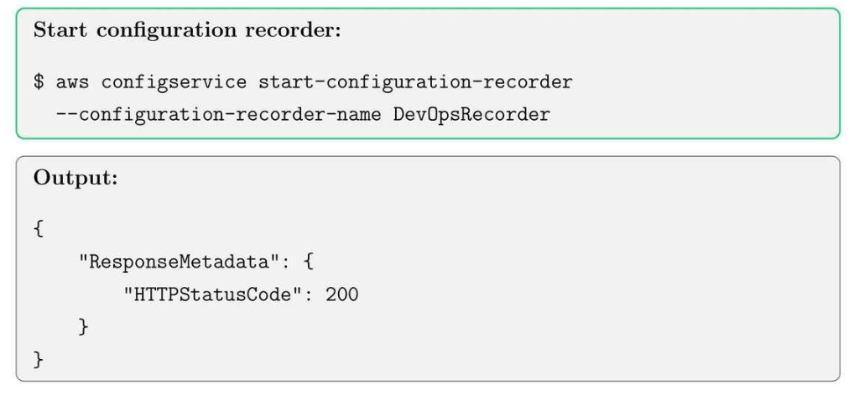Click the final outer closing brace
The image size is (854, 401).
(39, 359)
